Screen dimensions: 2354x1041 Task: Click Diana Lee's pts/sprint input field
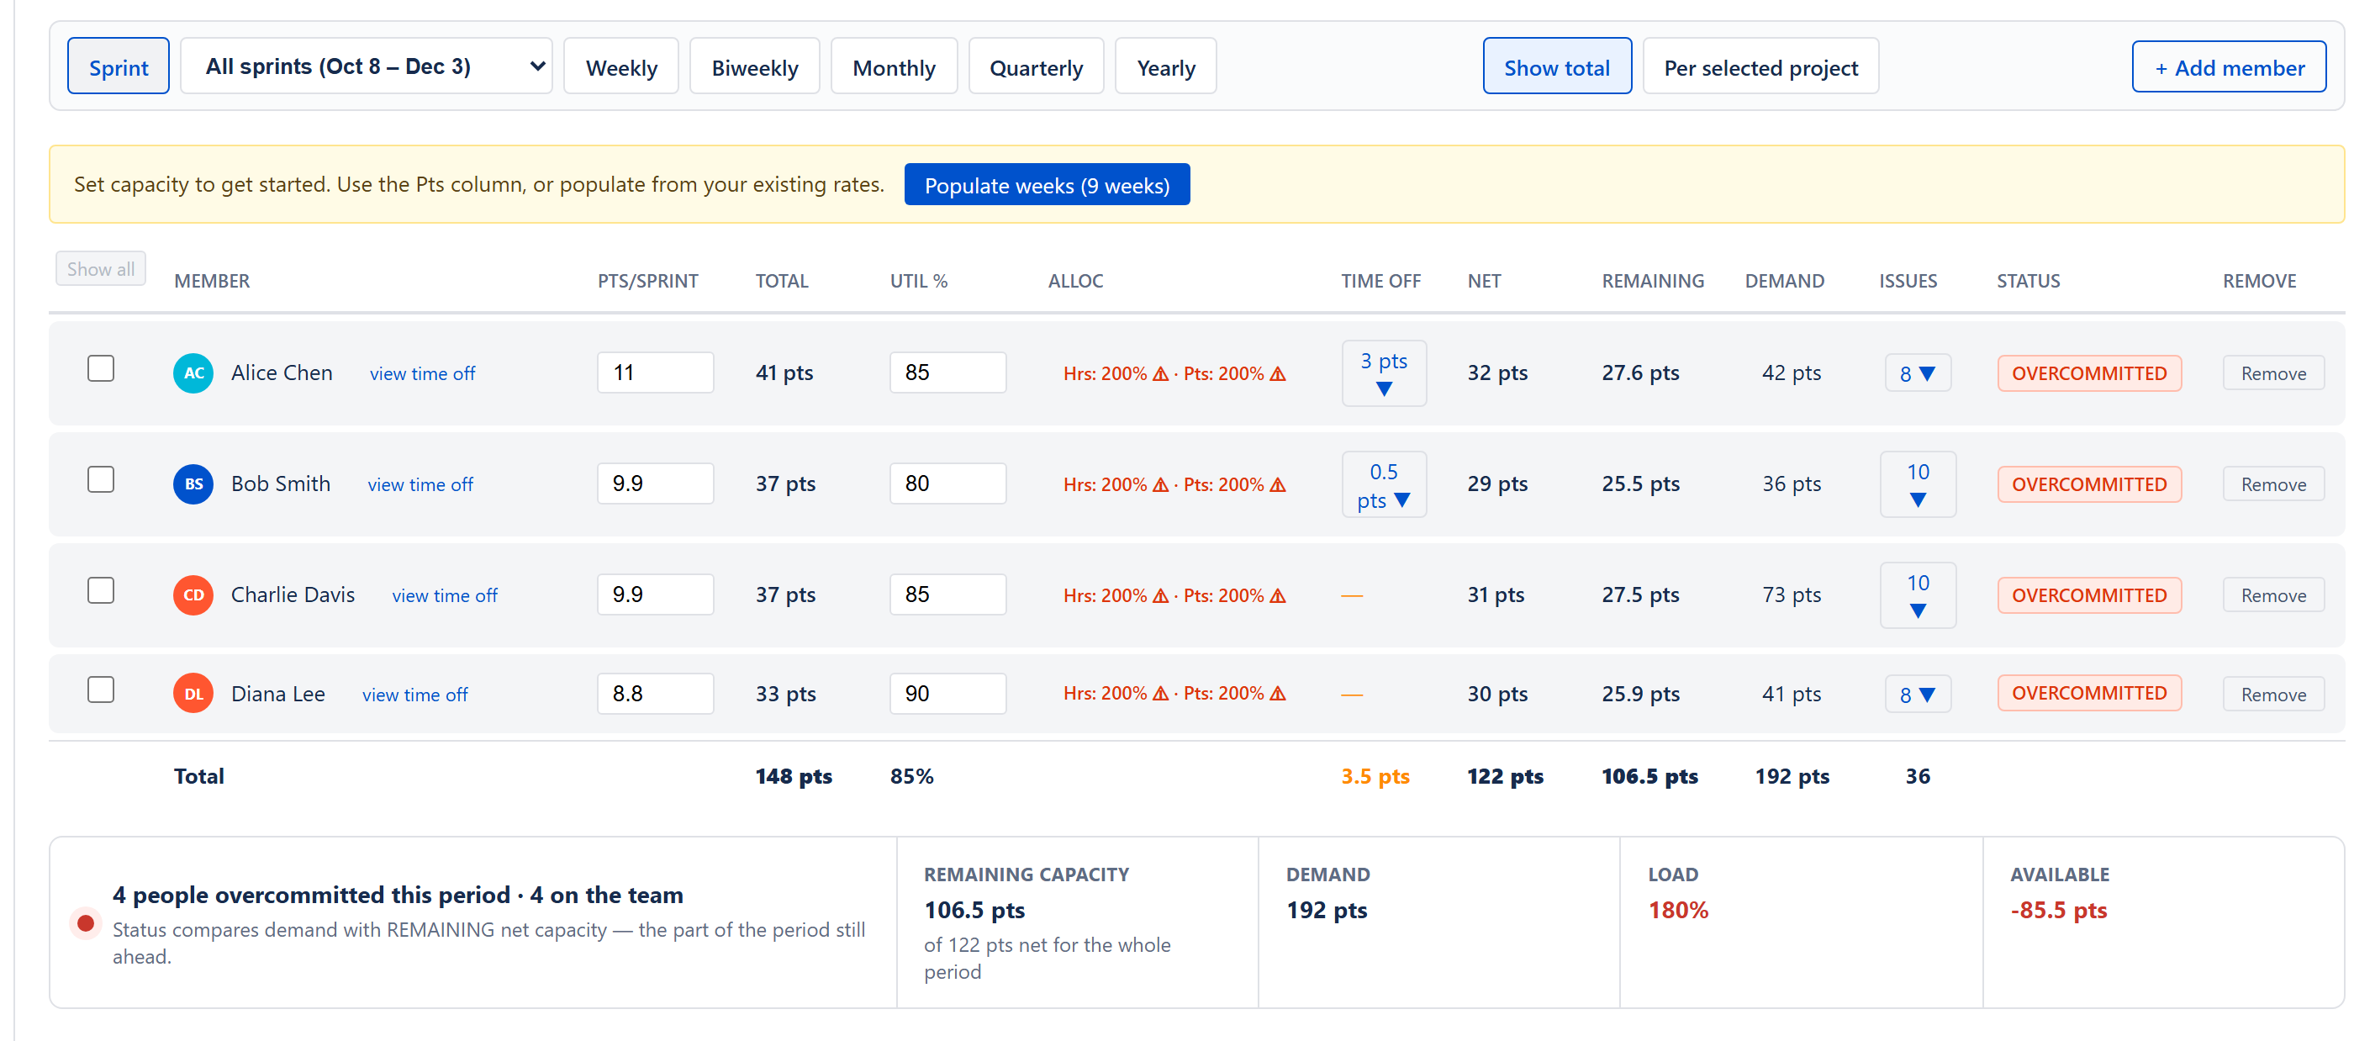coord(655,694)
